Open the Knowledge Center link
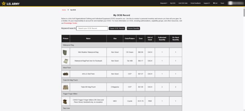This screenshot has width=245, height=111. [x=70, y=23]
